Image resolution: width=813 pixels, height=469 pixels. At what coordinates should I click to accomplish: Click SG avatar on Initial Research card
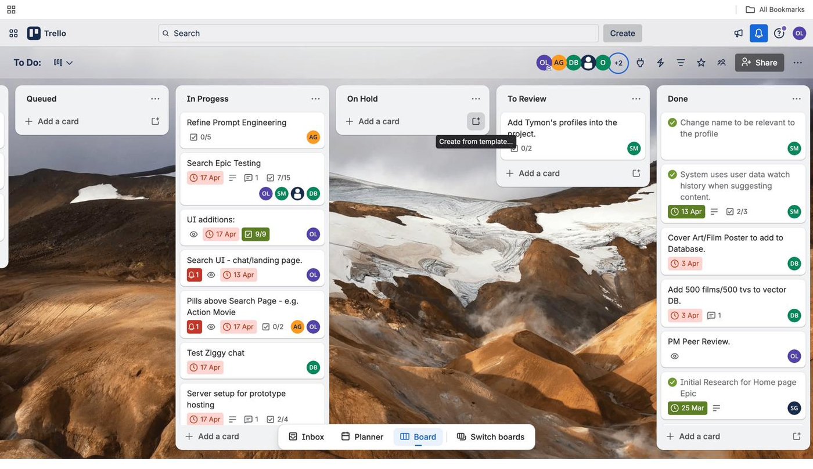(x=794, y=408)
